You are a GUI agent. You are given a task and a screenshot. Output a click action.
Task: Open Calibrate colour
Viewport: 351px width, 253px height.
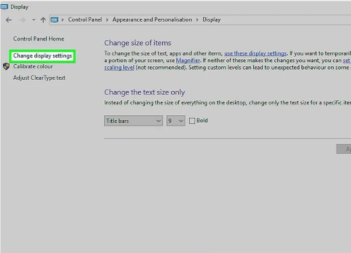33,66
